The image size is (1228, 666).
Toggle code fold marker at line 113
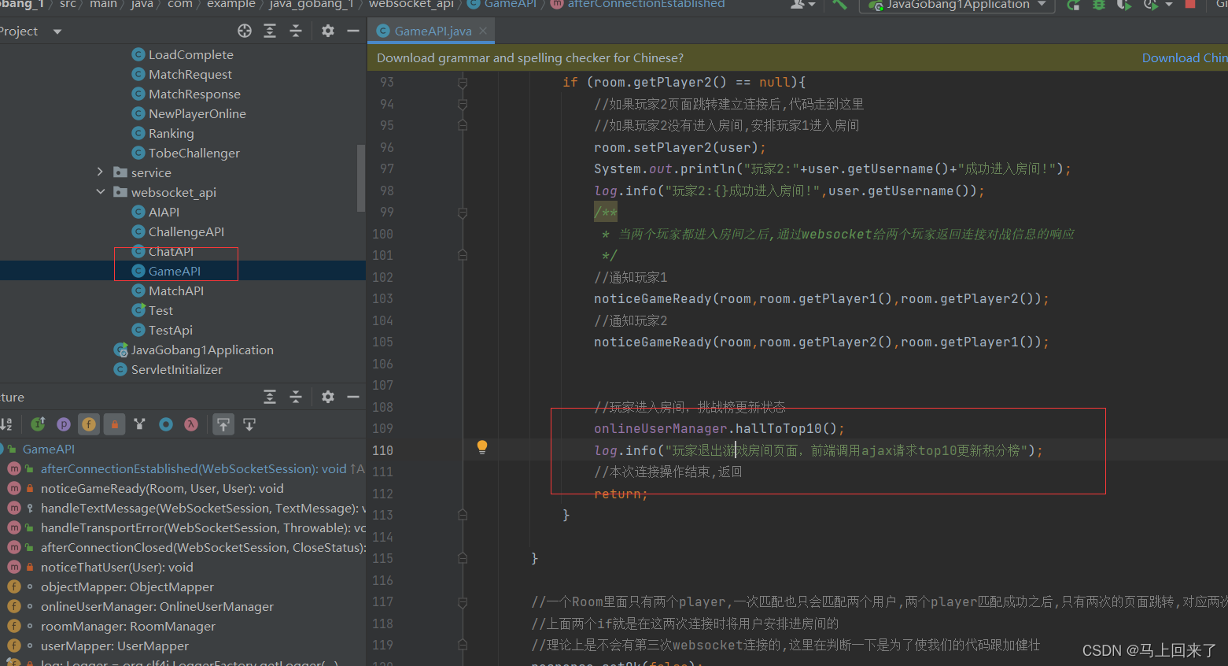point(463,515)
